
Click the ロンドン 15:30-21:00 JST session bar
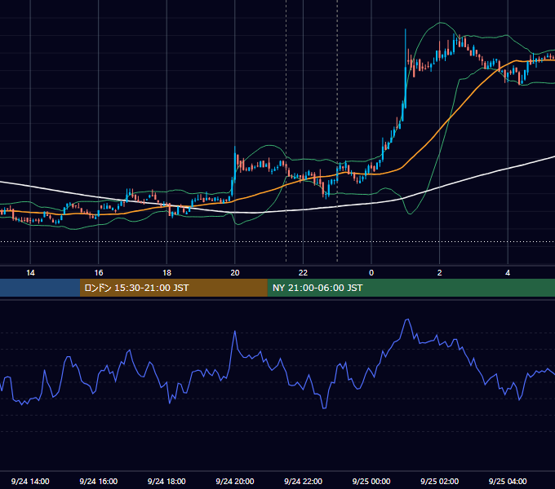click(x=173, y=288)
